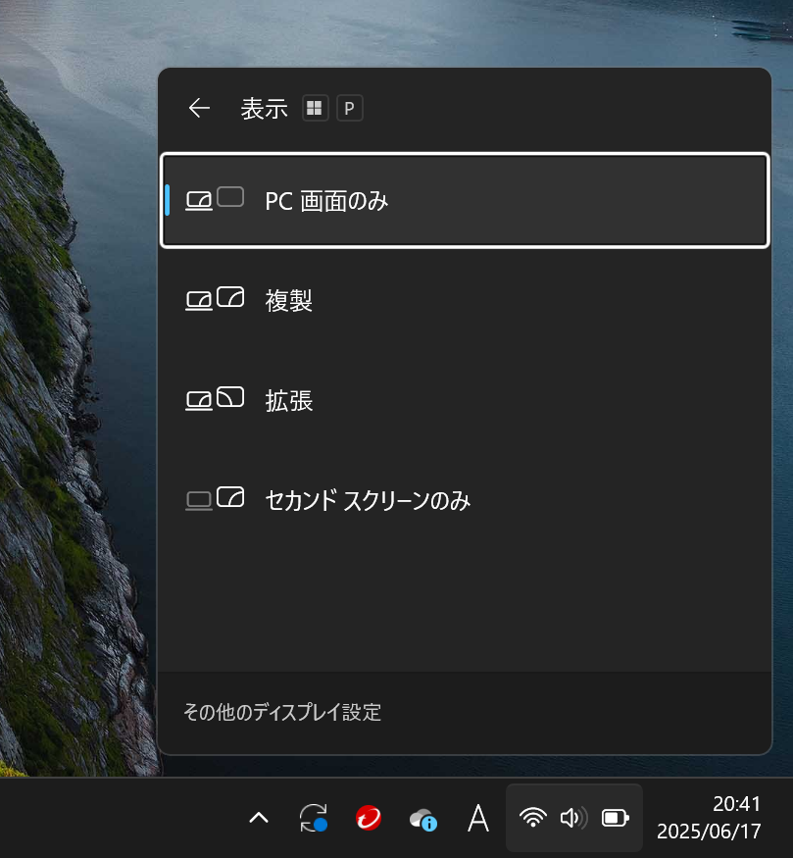Open the OneDrive cloud tray icon

[423, 819]
